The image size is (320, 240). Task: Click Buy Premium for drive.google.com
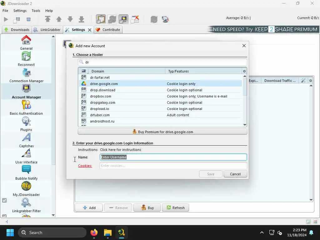pos(162,132)
